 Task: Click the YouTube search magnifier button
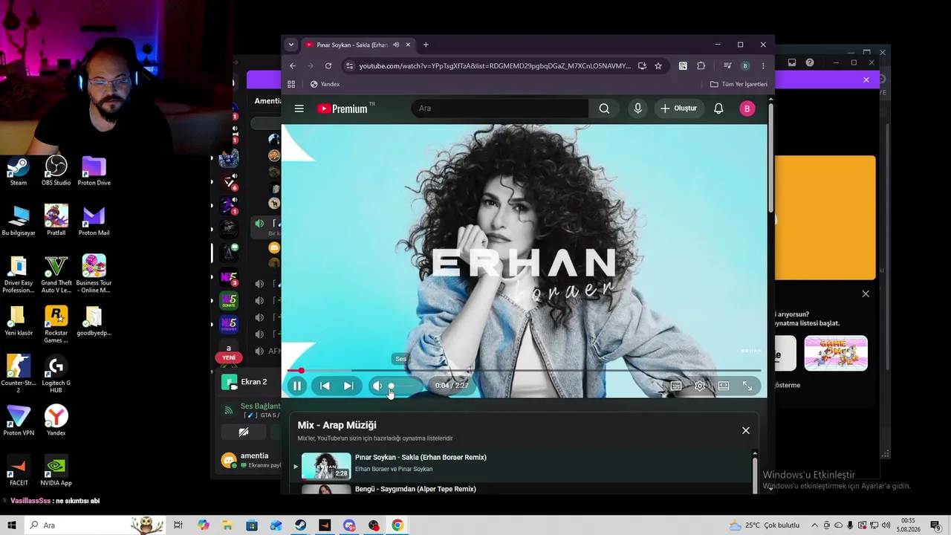click(x=604, y=108)
